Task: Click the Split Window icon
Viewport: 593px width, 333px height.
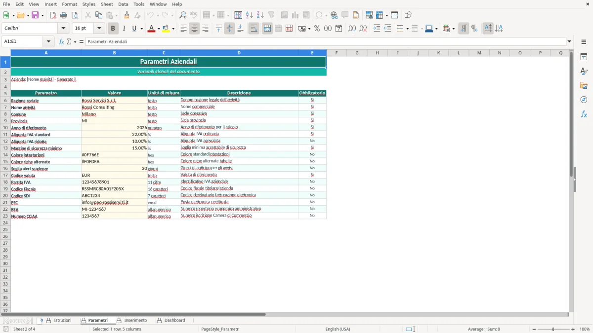Action: pyautogui.click(x=394, y=15)
